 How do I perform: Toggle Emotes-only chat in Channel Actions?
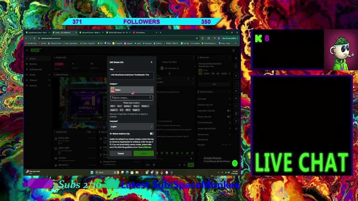[x=229, y=117]
